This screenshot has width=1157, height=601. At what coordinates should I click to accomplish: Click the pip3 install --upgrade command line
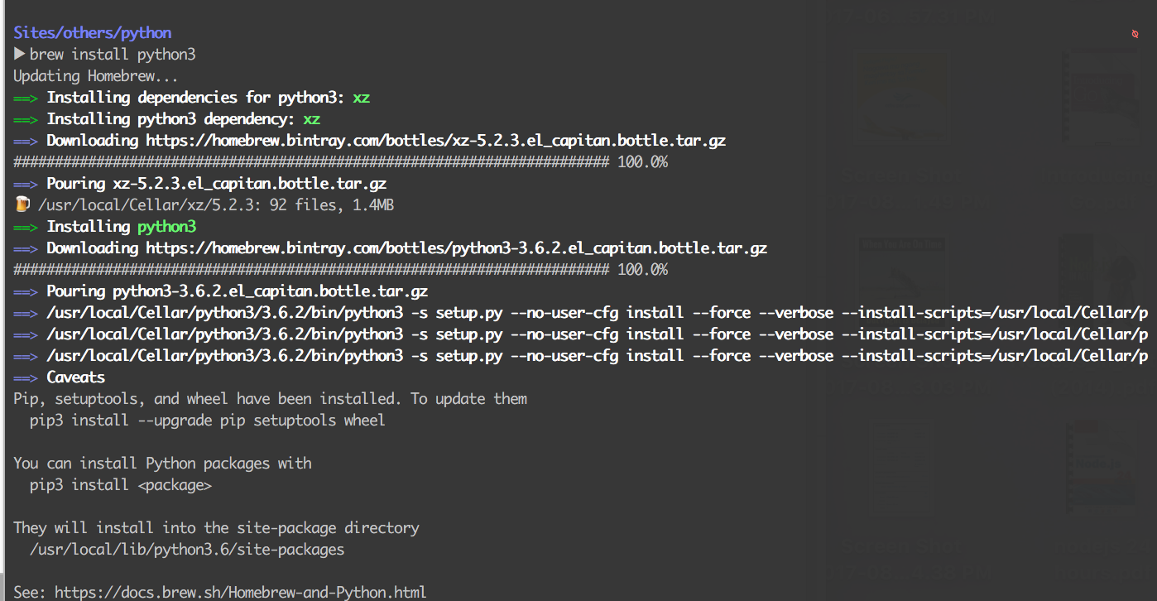click(x=208, y=421)
